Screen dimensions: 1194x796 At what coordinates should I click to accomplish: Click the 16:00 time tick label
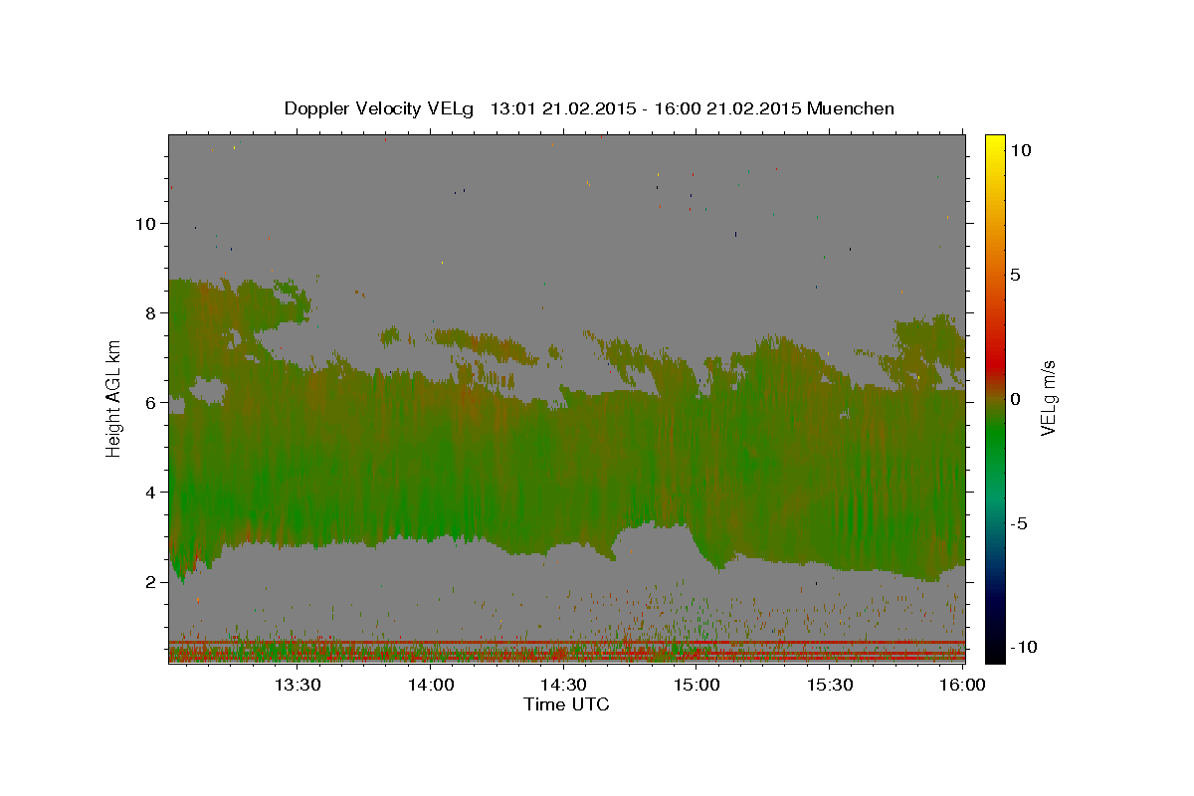pos(961,685)
